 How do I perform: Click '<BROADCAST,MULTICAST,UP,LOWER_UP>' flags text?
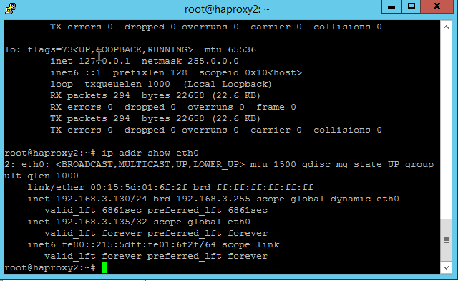(x=150, y=164)
